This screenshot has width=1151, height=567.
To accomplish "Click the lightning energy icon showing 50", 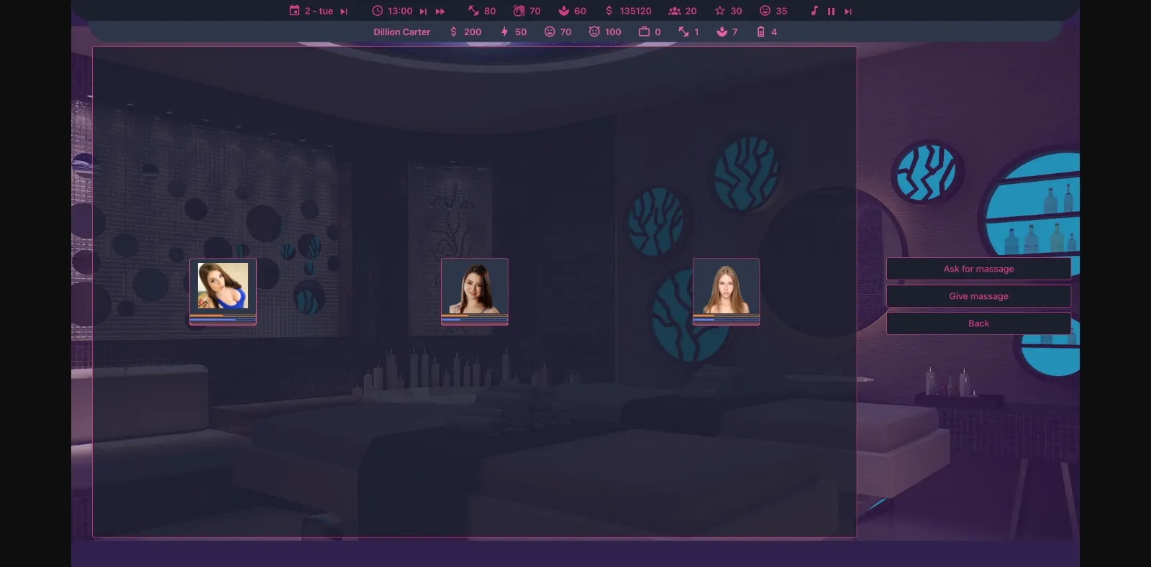I will point(504,32).
